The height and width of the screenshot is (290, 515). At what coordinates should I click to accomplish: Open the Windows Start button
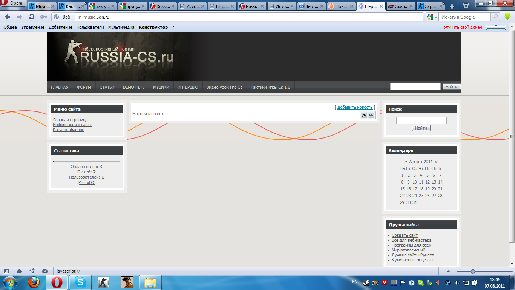[10, 282]
